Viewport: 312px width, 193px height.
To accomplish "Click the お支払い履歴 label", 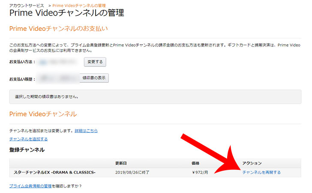I will pyautogui.click(x=22, y=79).
